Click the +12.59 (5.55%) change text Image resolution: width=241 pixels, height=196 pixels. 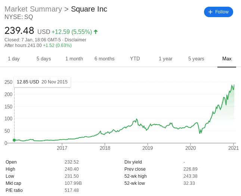click(72, 32)
